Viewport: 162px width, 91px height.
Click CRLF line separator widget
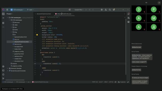106,82
